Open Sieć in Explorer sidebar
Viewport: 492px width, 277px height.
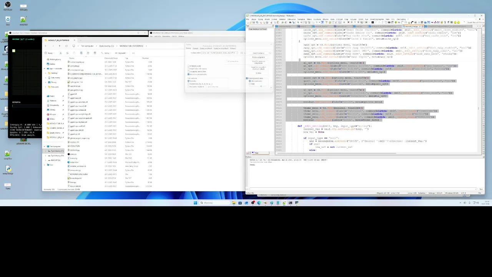click(50, 165)
